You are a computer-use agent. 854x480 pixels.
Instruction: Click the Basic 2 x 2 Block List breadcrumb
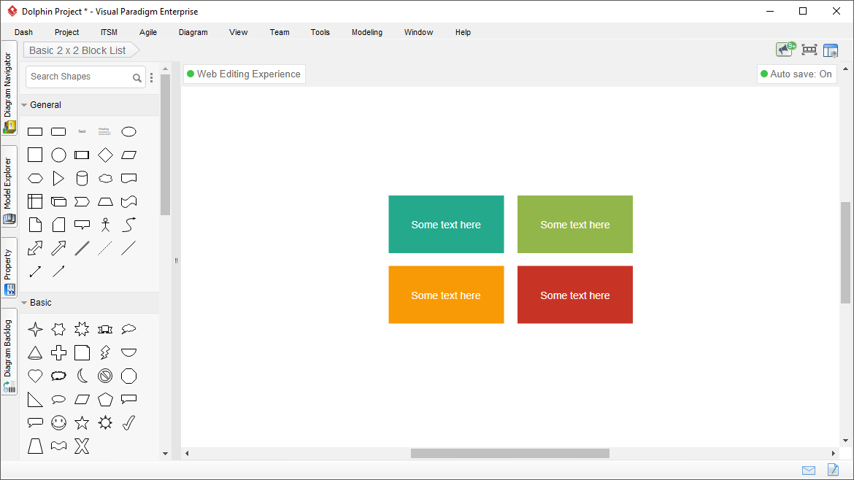coord(77,50)
